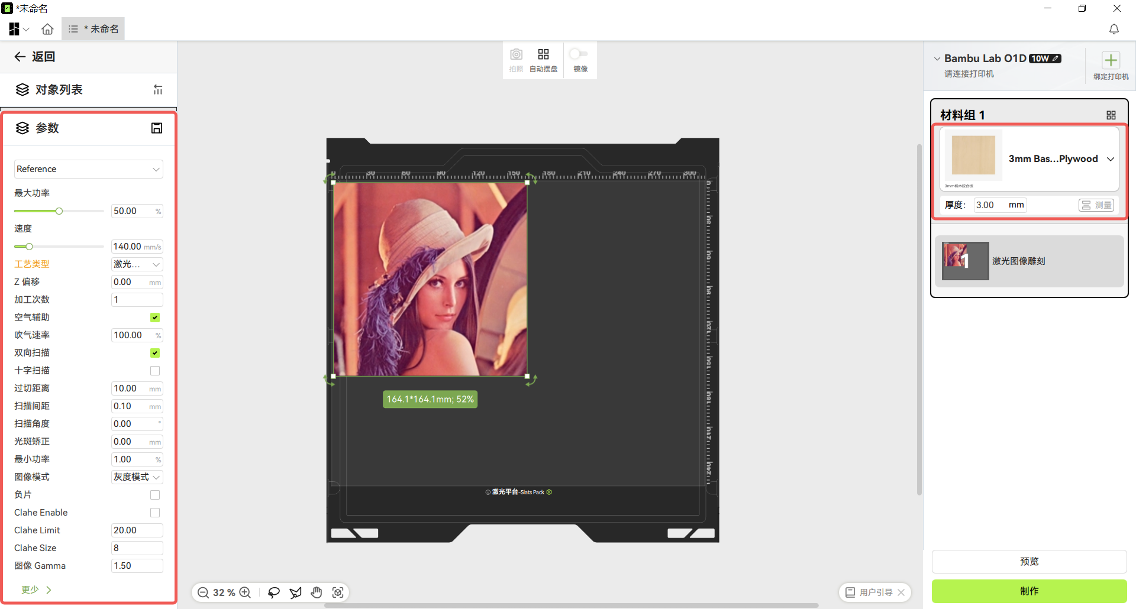The height and width of the screenshot is (609, 1136).
Task: Open object list sort settings icon
Action: 158,90
